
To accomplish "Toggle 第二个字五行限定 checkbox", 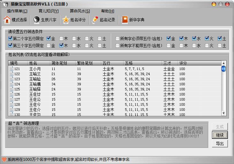I will (x=11, y=39).
